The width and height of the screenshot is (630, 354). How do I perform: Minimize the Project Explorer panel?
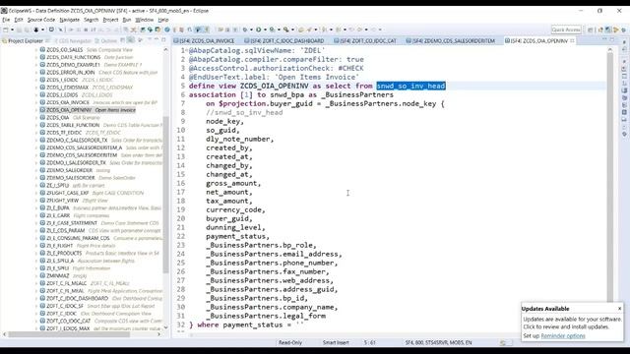(x=156, y=40)
